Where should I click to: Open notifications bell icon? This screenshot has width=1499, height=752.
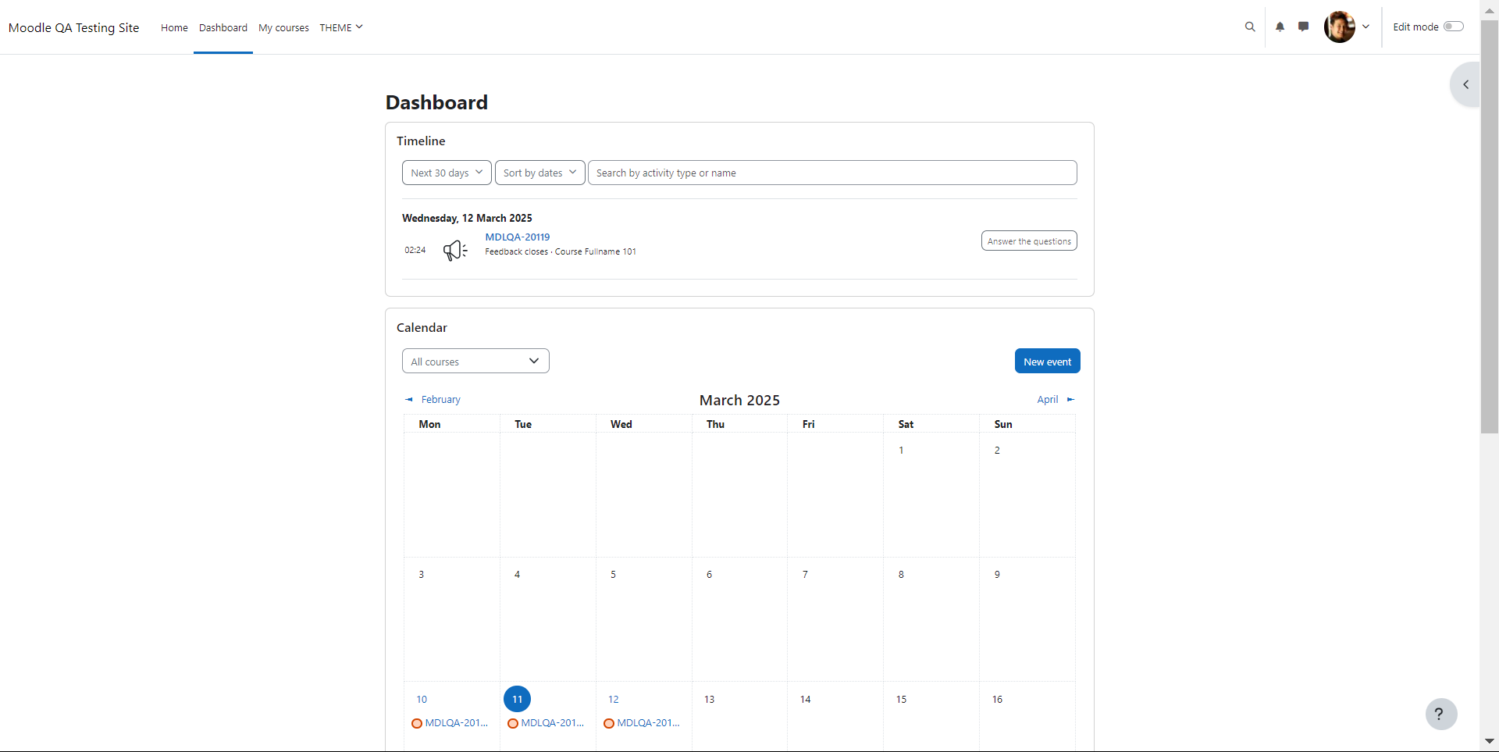coord(1280,27)
